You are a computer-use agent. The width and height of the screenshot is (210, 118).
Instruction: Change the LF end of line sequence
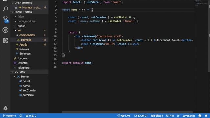(178, 116)
